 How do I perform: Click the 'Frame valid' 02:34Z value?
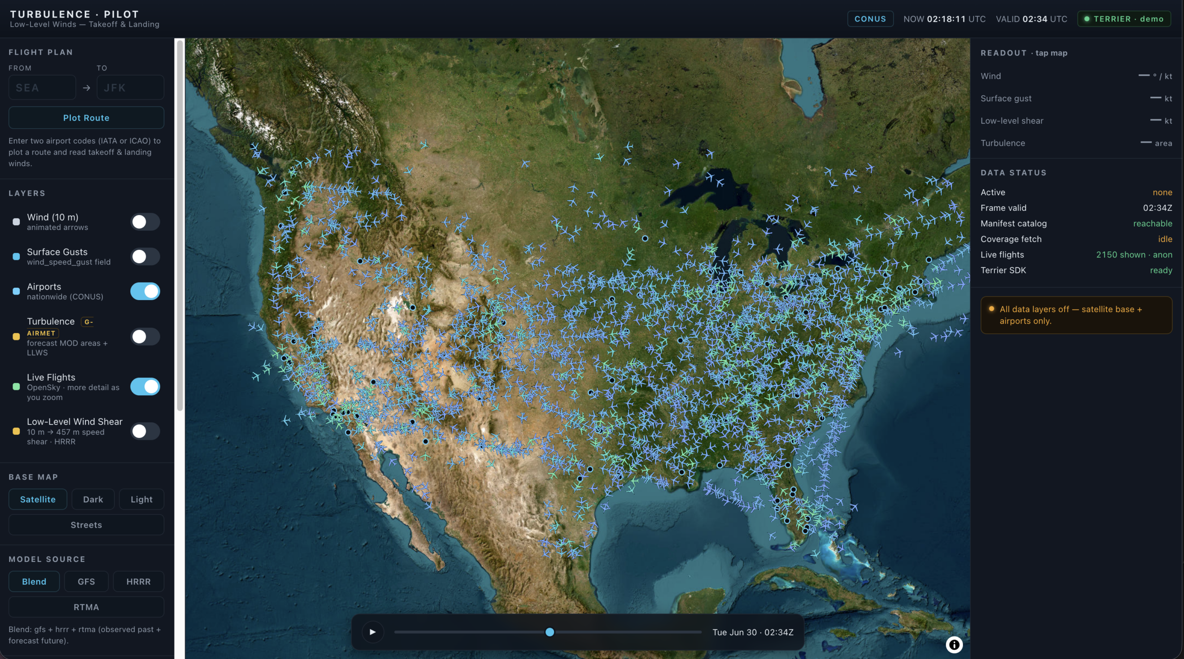[1158, 208]
